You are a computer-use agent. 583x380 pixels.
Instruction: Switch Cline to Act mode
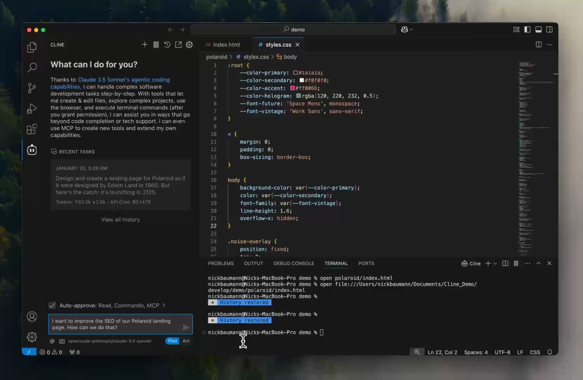[x=186, y=341]
